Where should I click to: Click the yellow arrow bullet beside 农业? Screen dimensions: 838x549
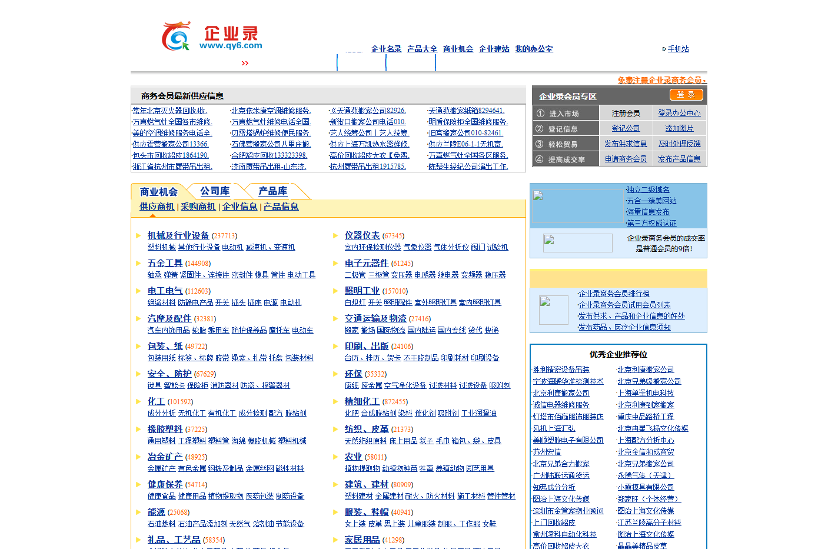pyautogui.click(x=335, y=457)
